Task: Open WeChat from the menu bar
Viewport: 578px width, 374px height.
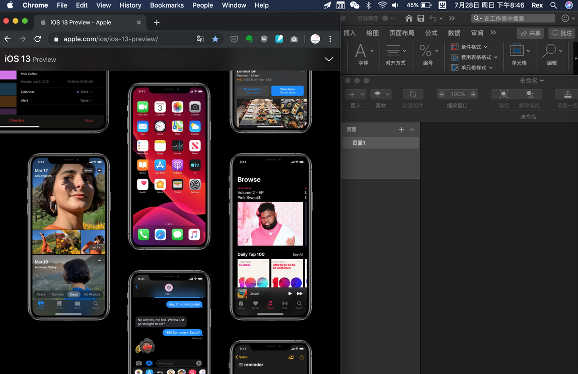Action: (354, 5)
